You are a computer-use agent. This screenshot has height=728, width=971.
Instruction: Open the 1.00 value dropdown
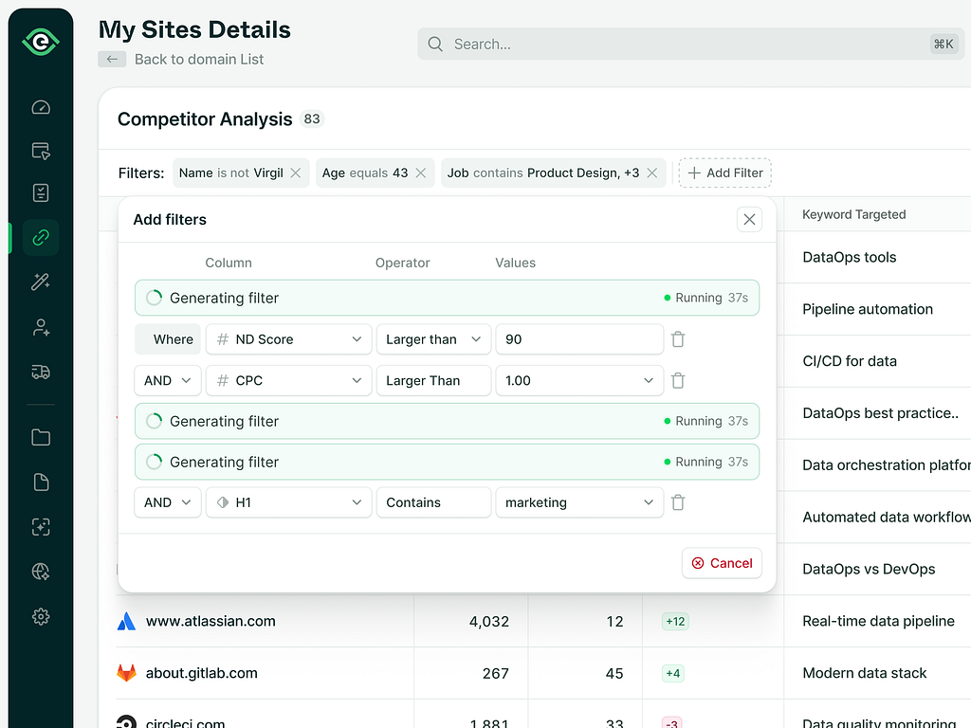[x=579, y=380]
